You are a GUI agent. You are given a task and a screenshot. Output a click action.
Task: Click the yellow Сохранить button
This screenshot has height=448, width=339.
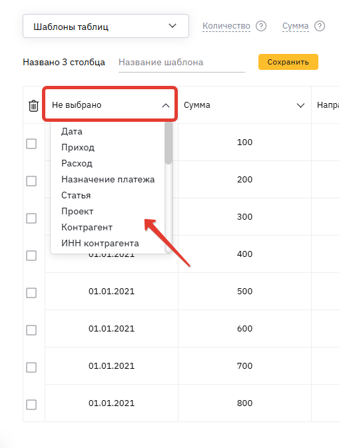[x=288, y=62]
